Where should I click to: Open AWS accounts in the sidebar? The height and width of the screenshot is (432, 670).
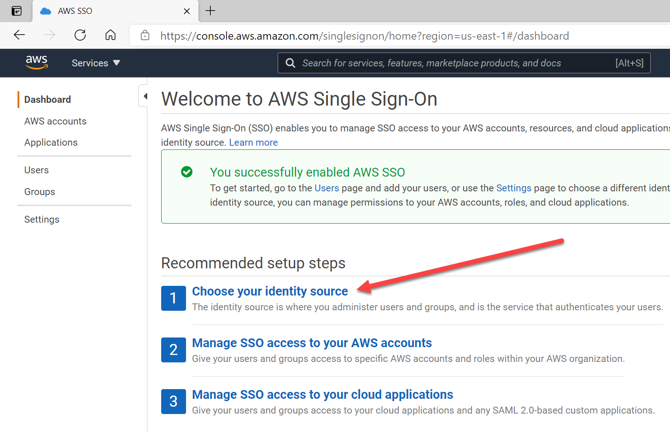tap(55, 121)
